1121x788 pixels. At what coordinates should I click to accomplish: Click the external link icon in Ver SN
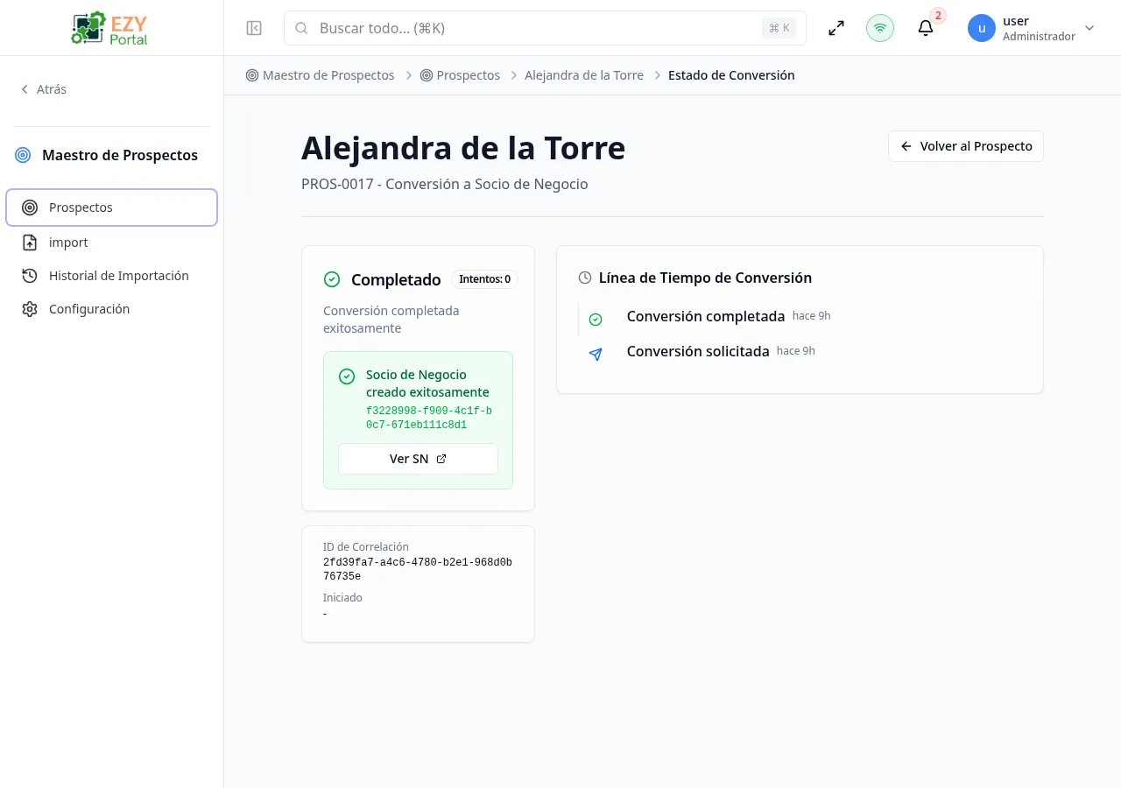(441, 459)
